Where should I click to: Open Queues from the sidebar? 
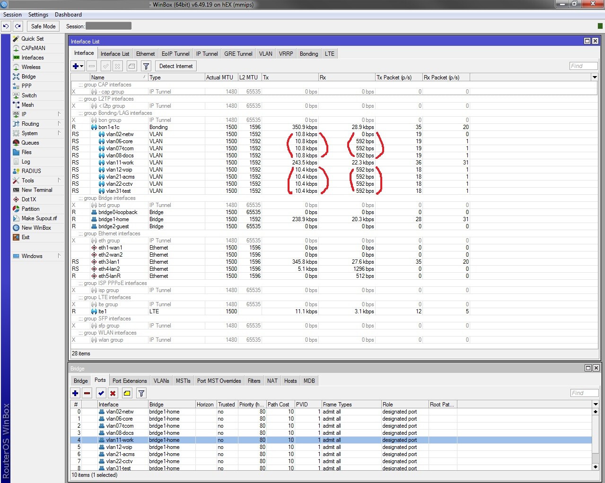click(x=30, y=143)
